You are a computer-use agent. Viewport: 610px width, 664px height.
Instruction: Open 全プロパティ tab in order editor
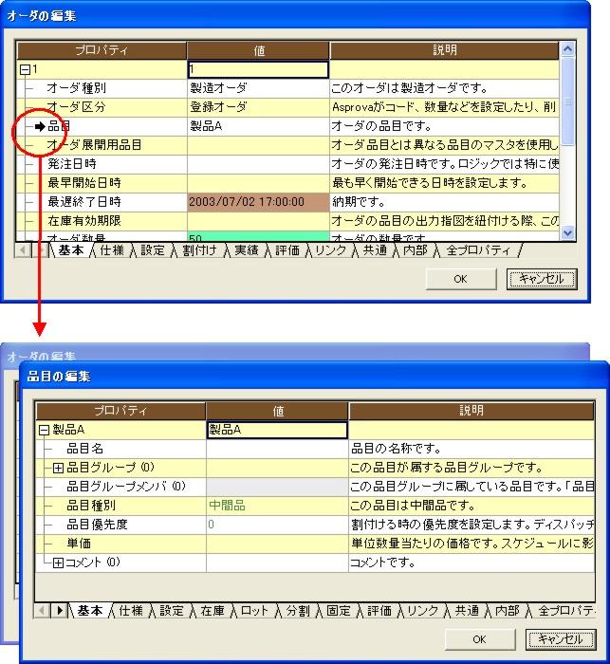pos(479,250)
